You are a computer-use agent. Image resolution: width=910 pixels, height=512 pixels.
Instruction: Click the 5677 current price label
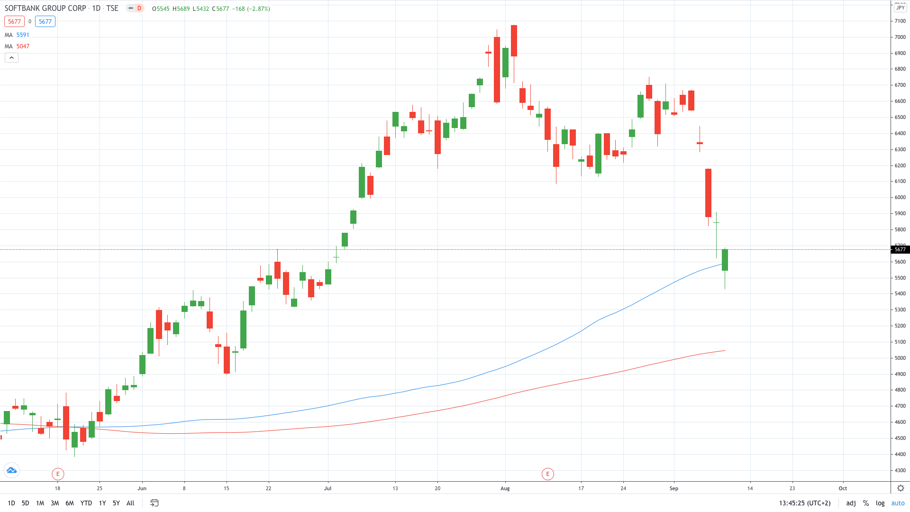coord(900,249)
